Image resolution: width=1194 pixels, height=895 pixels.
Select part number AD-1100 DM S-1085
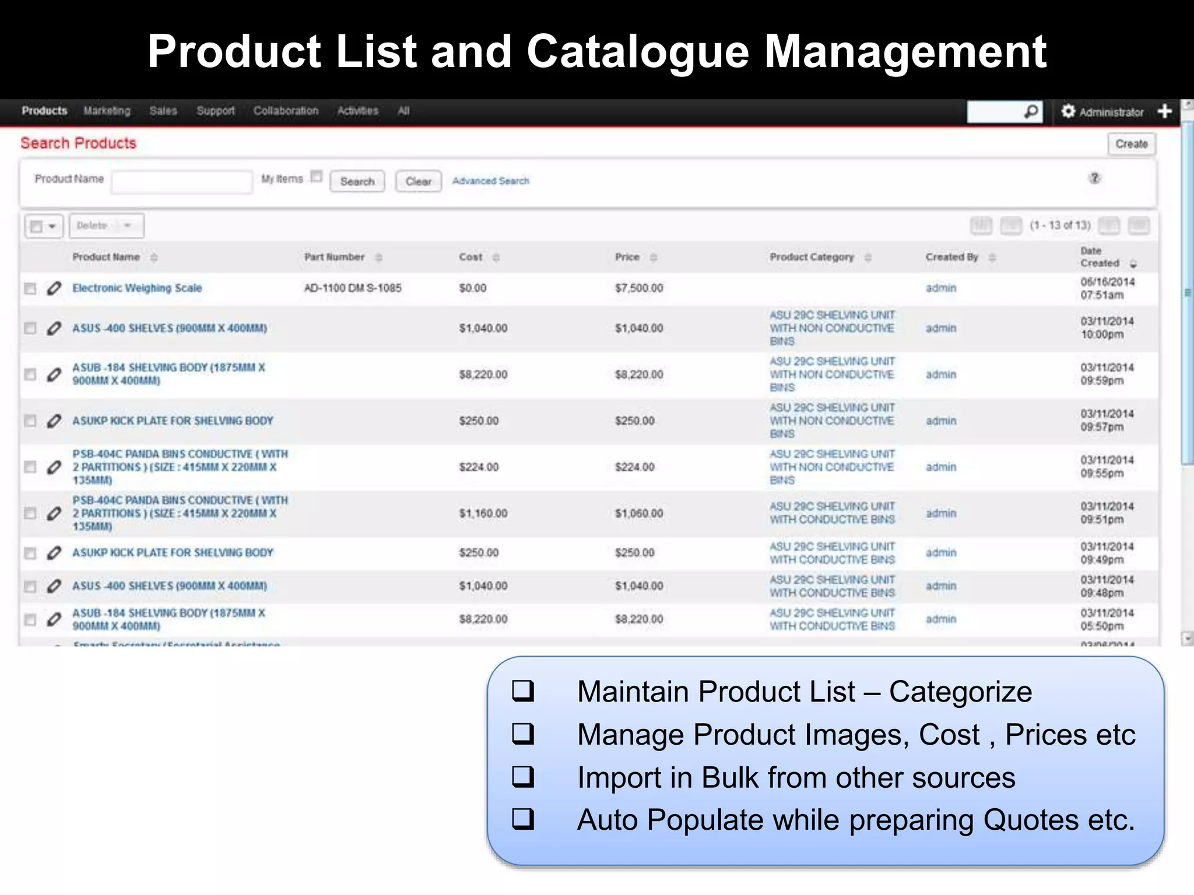(353, 288)
